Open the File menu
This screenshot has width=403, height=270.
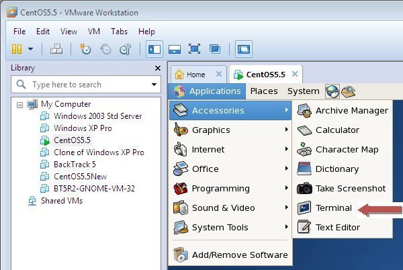tap(19, 32)
